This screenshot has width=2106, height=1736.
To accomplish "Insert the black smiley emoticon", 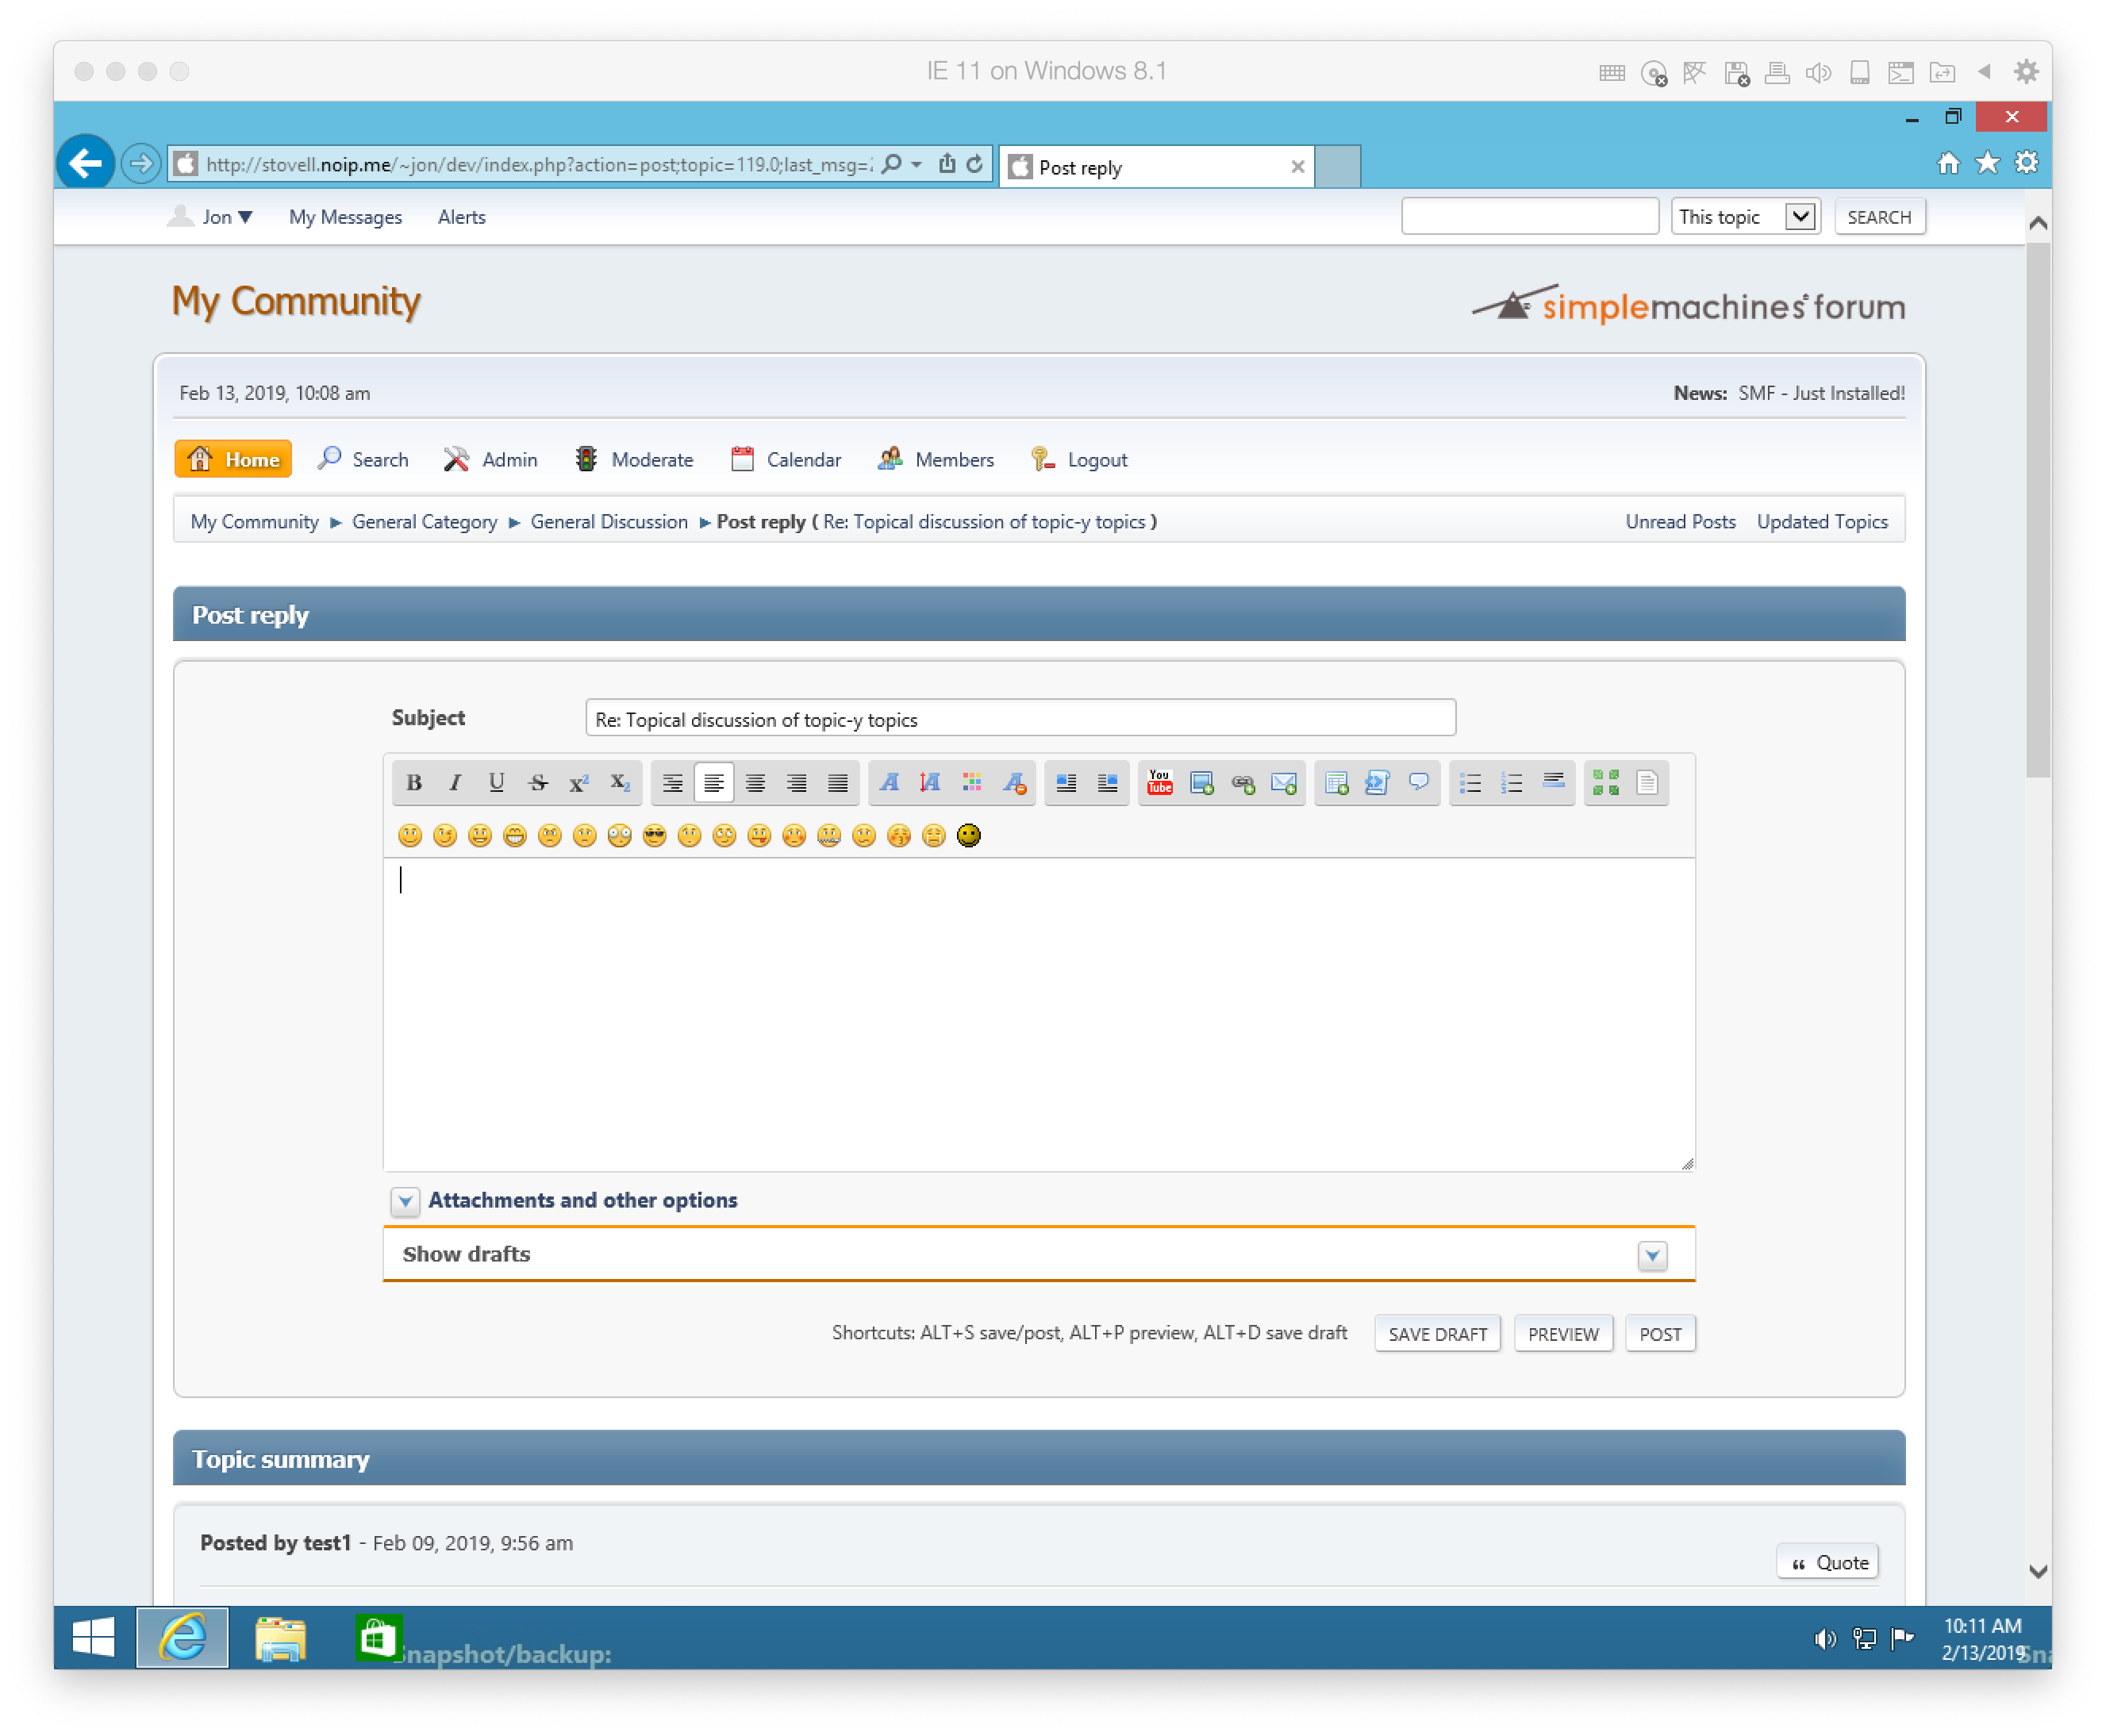I will pyautogui.click(x=969, y=835).
